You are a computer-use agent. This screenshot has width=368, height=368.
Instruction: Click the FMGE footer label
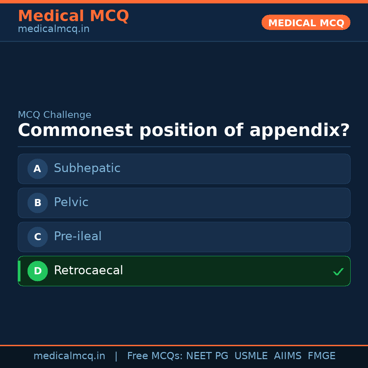[321, 356]
